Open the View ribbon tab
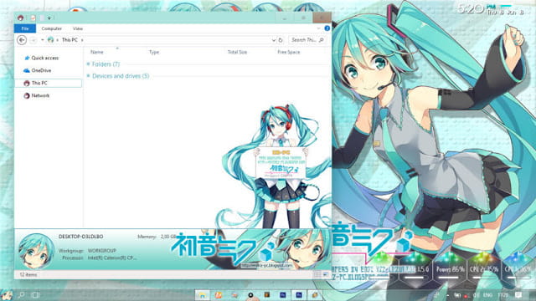Viewport: 536px width, 301px height. (x=78, y=28)
